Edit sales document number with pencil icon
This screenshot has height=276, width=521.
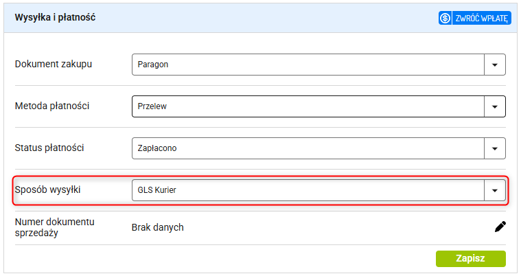click(500, 227)
